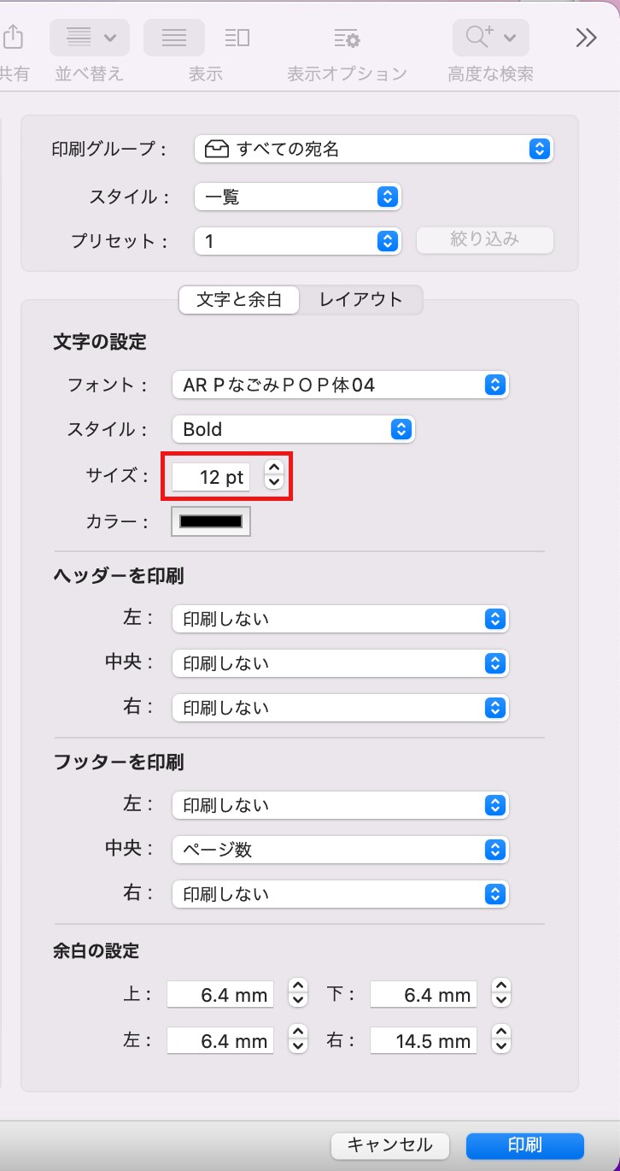
Task: Open the フォント font dropdown
Action: [x=340, y=385]
